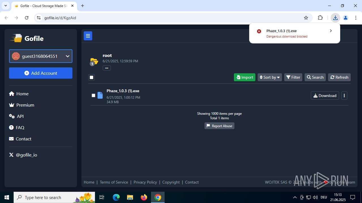Screen dimensions: 362x203
Task: Click the Gofile logo
Action: point(27,38)
